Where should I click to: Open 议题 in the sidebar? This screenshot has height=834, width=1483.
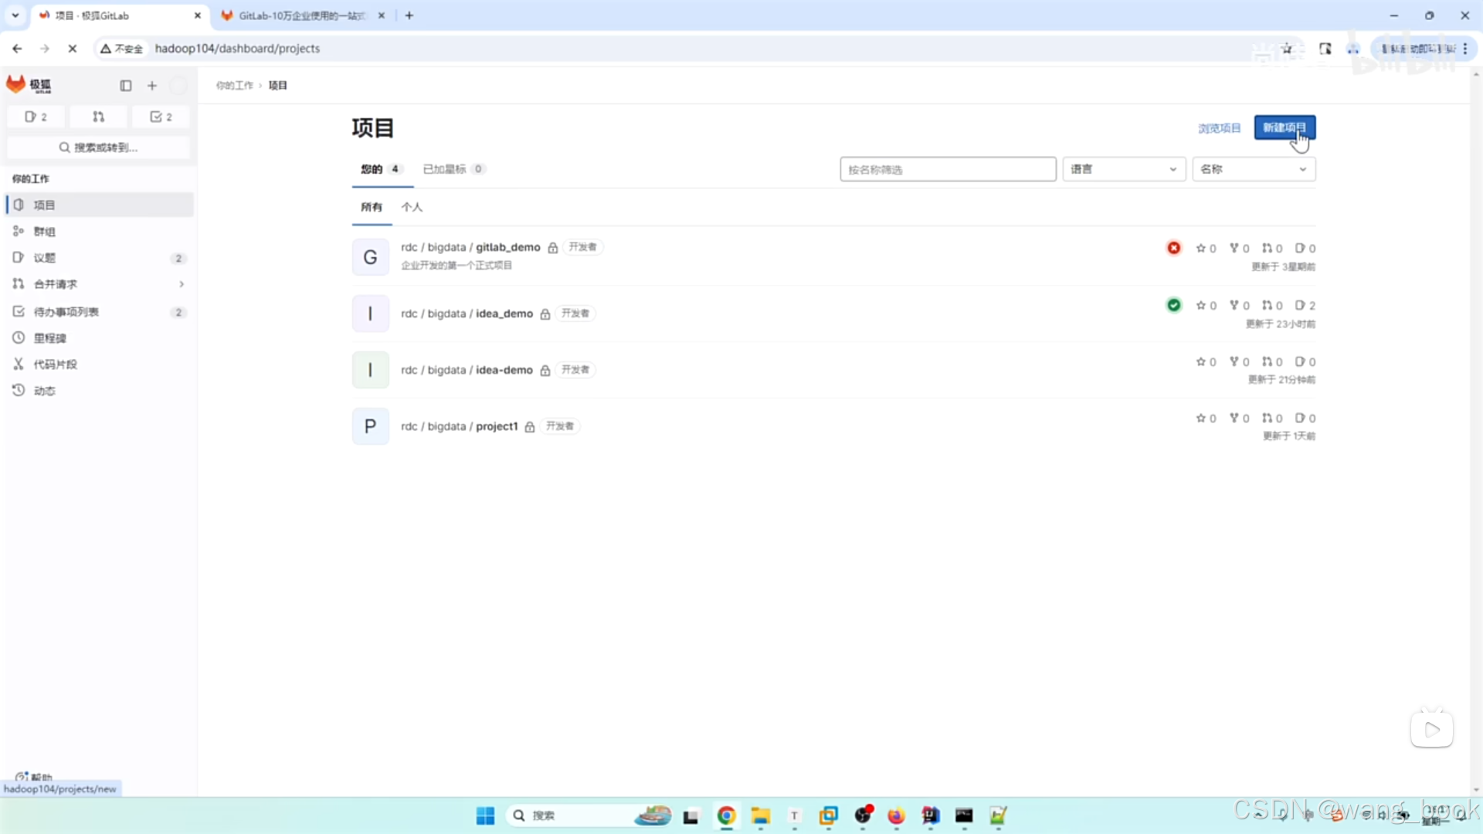point(100,257)
